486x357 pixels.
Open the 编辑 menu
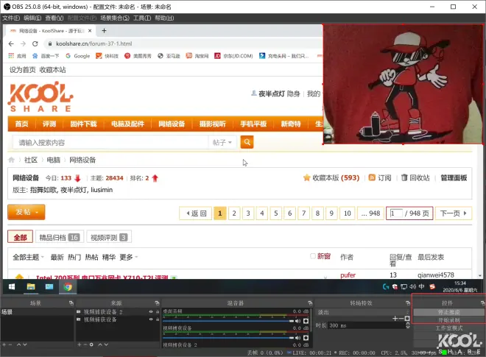coord(32,18)
